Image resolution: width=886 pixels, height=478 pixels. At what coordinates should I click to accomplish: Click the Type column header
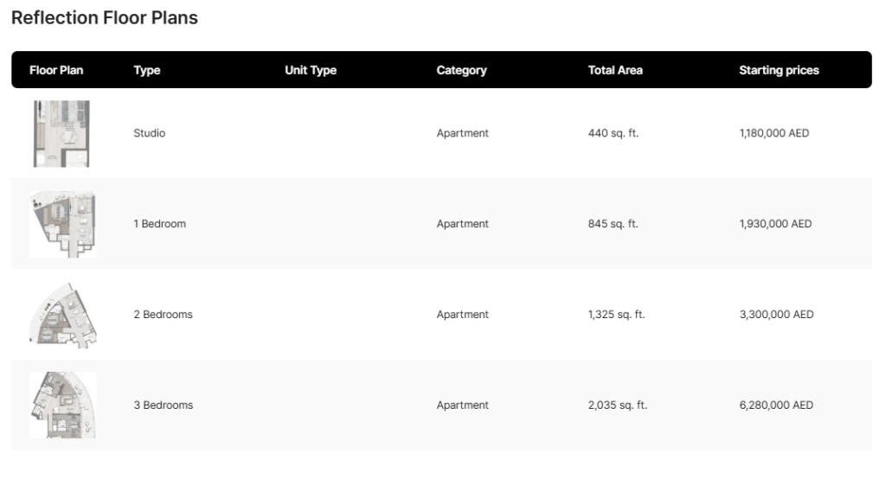point(147,70)
